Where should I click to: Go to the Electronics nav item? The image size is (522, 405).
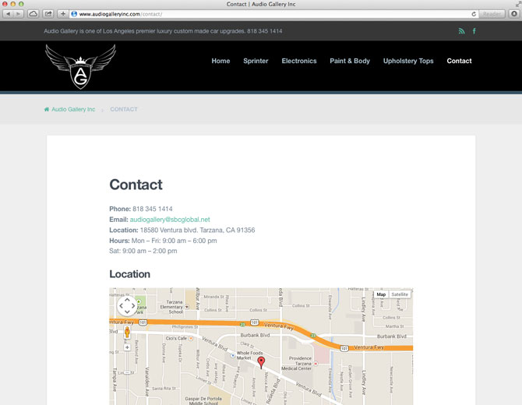coord(299,61)
